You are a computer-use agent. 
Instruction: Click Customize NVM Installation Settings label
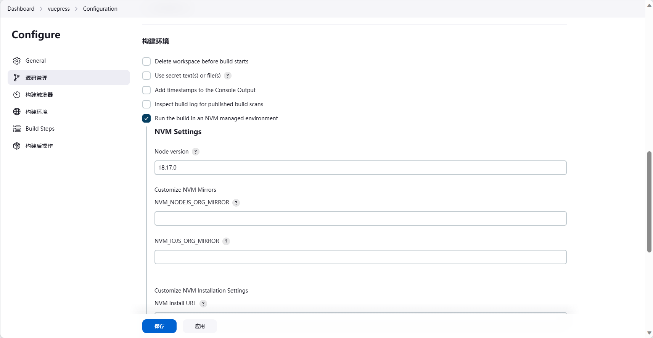pos(201,291)
